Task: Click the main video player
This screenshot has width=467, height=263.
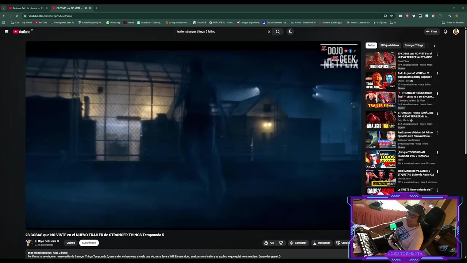Action: pos(193,135)
